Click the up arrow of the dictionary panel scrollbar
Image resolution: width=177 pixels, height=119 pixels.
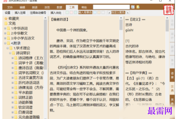pos(167,18)
